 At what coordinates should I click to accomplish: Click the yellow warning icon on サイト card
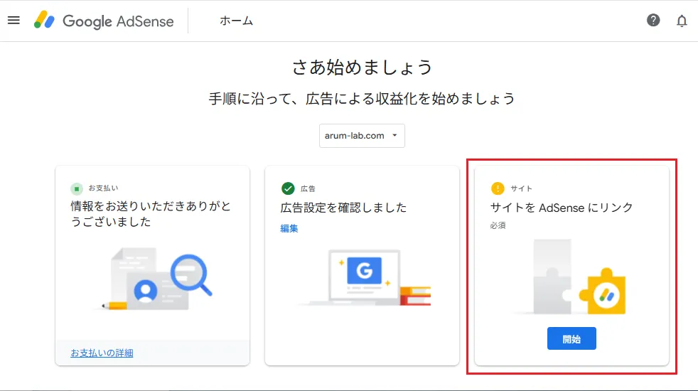(498, 188)
